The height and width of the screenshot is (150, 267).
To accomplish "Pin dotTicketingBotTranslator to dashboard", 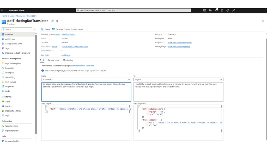I will (52, 21).
